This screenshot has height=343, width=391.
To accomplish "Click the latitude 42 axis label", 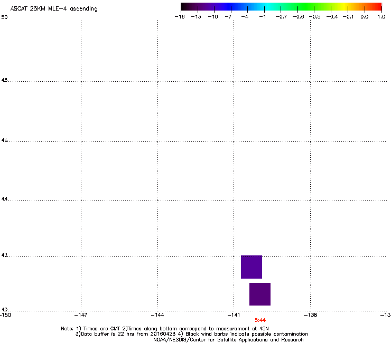I will click(4, 255).
